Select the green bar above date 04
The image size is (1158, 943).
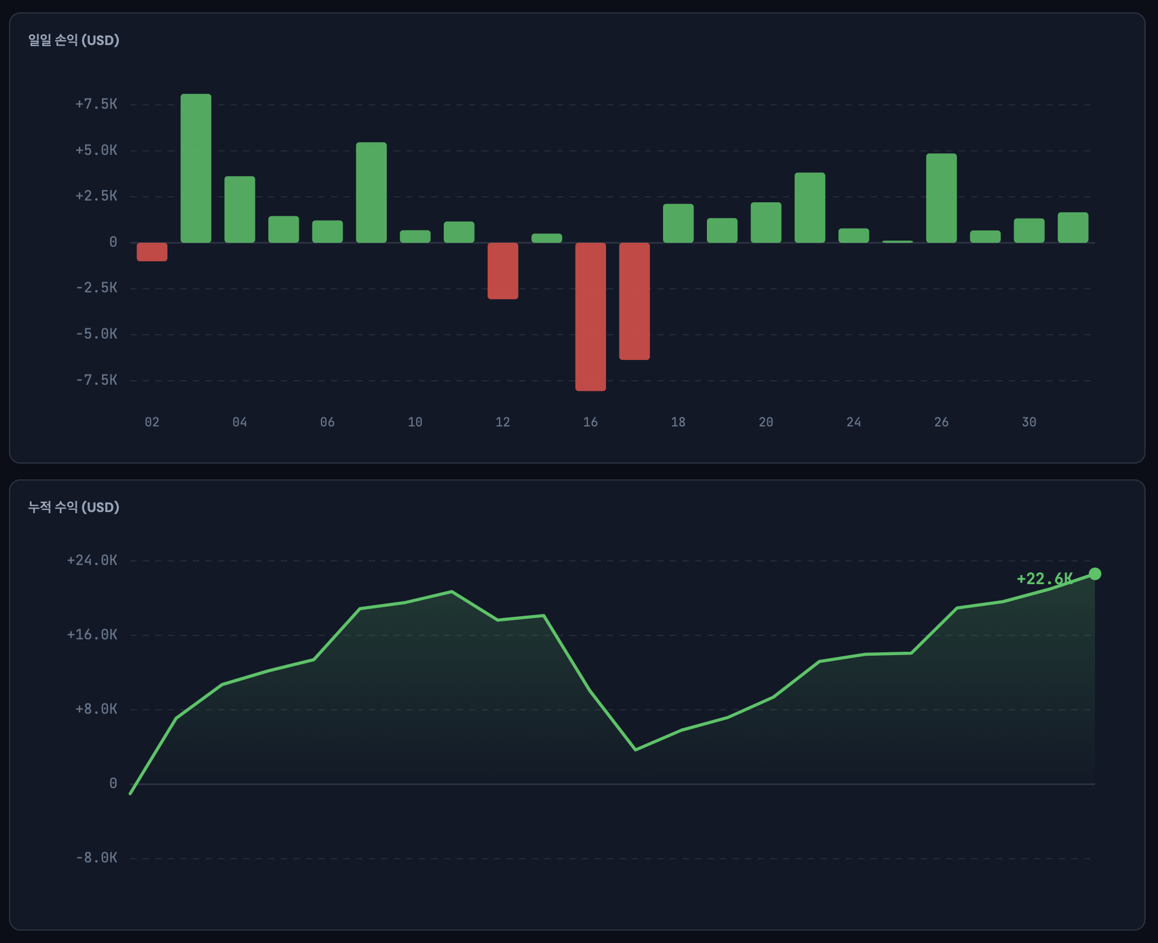coord(240,210)
